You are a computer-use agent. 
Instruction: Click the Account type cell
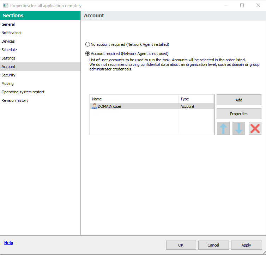tap(196, 106)
